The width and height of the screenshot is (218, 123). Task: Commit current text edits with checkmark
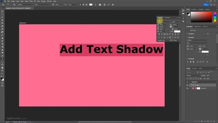(108, 4)
